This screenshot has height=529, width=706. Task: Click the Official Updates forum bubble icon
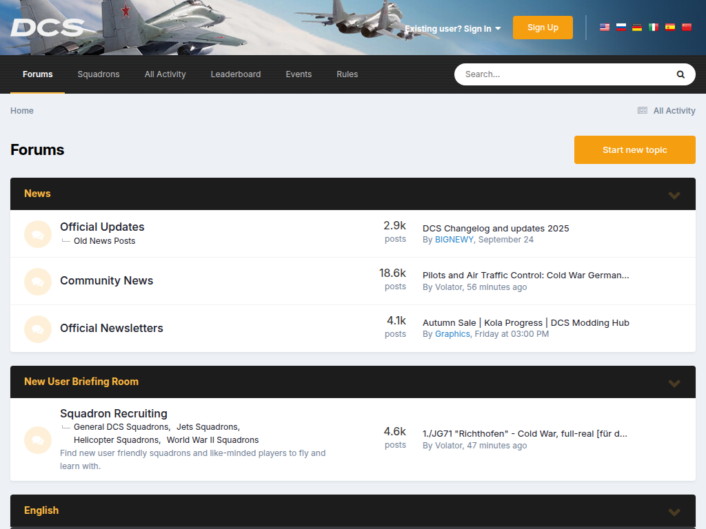(38, 234)
